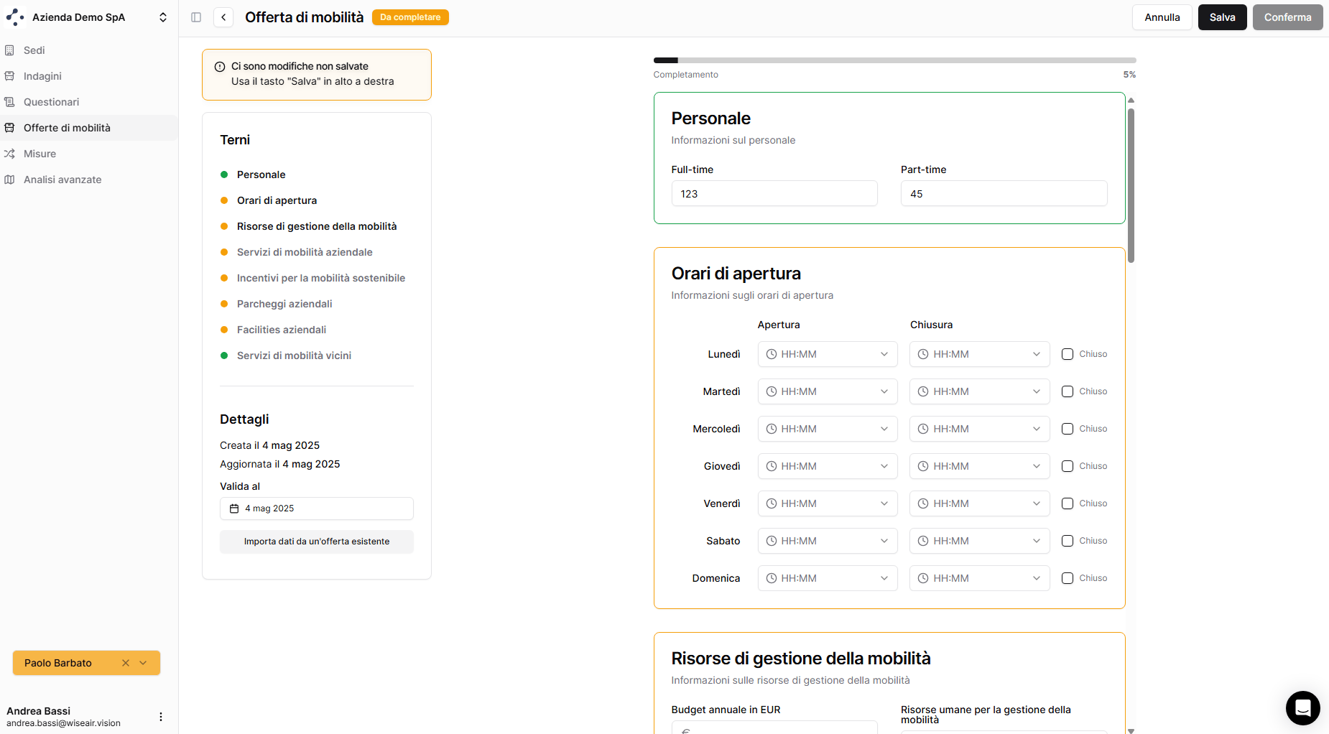The height and width of the screenshot is (734, 1329).
Task: Click the Analisi avanzate map icon
Action: click(9, 180)
